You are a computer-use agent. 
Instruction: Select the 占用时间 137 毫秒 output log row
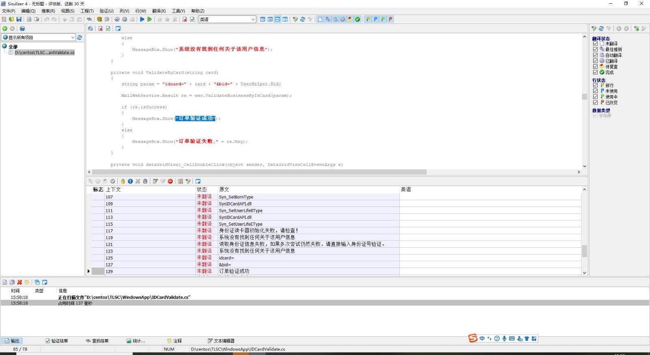(x=325, y=303)
